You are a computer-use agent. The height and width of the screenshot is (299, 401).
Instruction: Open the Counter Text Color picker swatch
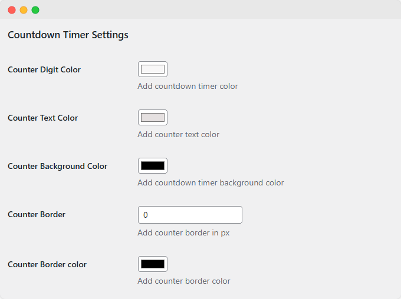point(153,118)
